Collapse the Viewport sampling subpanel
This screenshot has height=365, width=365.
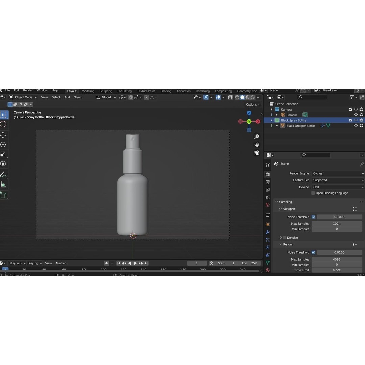(281, 209)
